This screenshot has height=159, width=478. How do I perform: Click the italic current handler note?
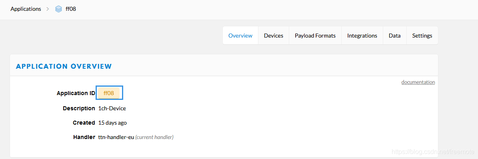[x=154, y=137]
